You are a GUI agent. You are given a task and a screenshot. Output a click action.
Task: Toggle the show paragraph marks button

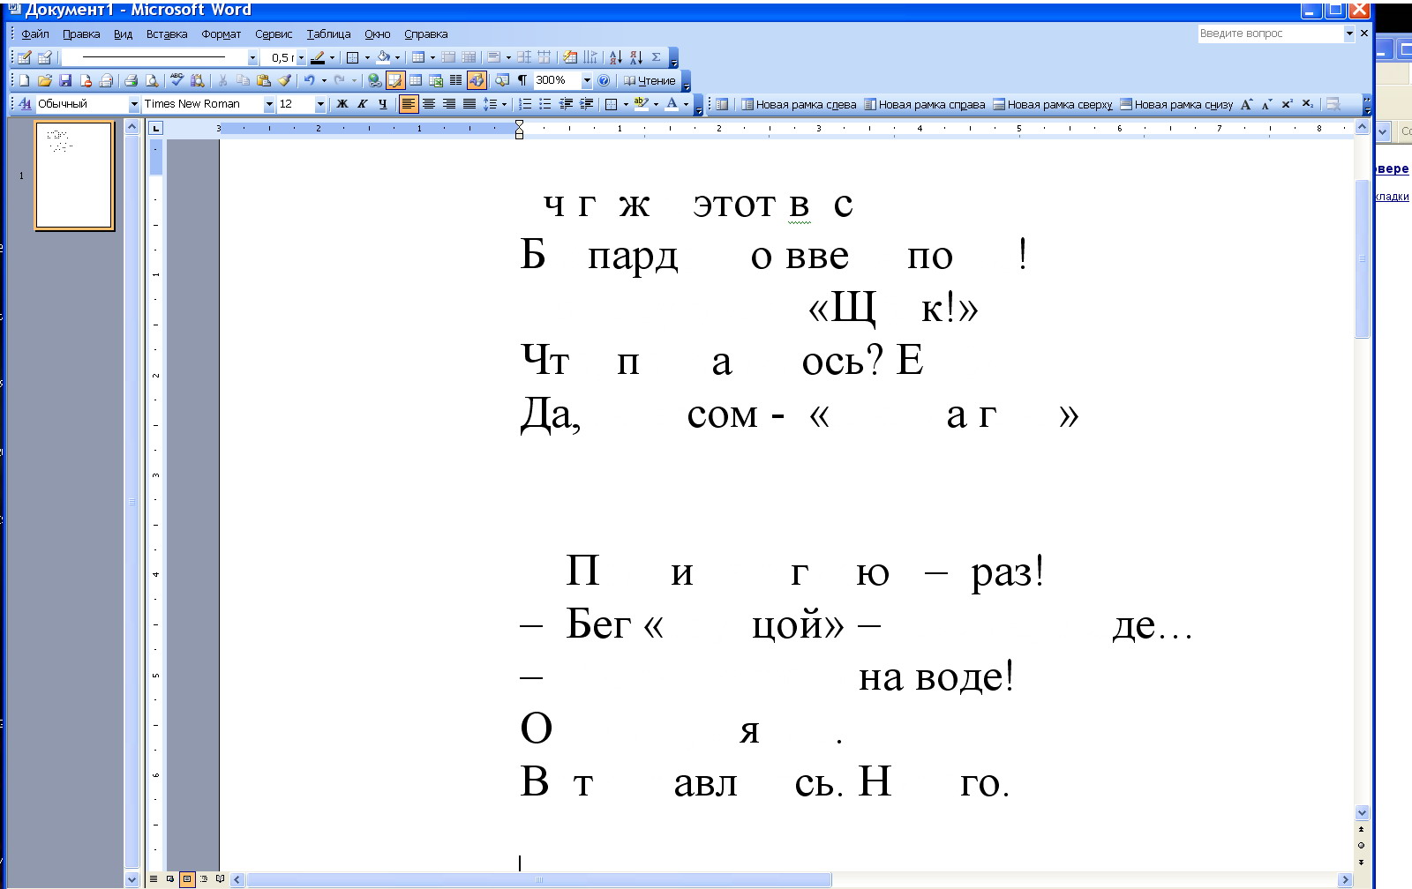tap(522, 80)
